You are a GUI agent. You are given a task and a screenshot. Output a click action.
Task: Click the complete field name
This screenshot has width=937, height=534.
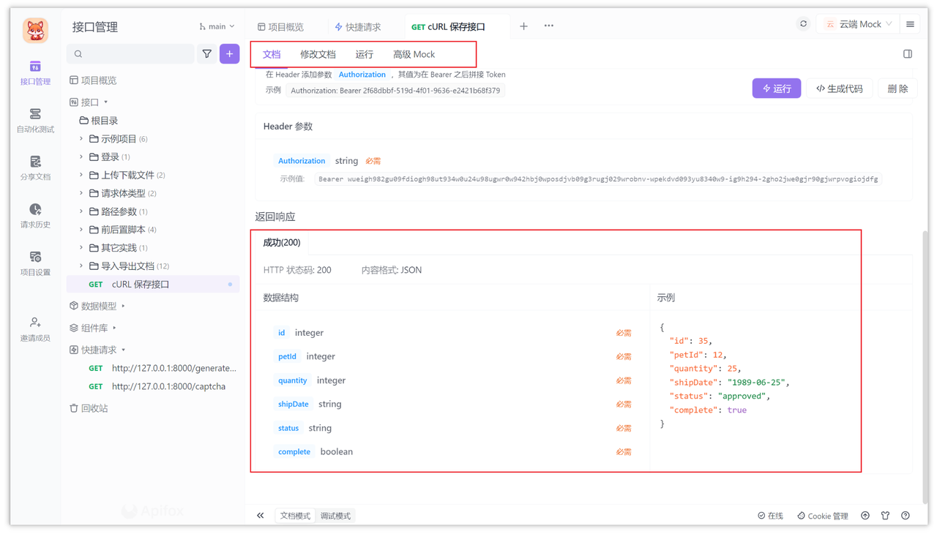294,451
